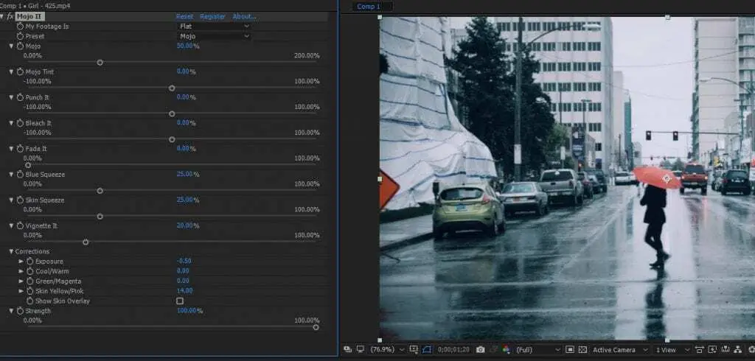Click the Exposure stopwatch icon

click(x=30, y=262)
